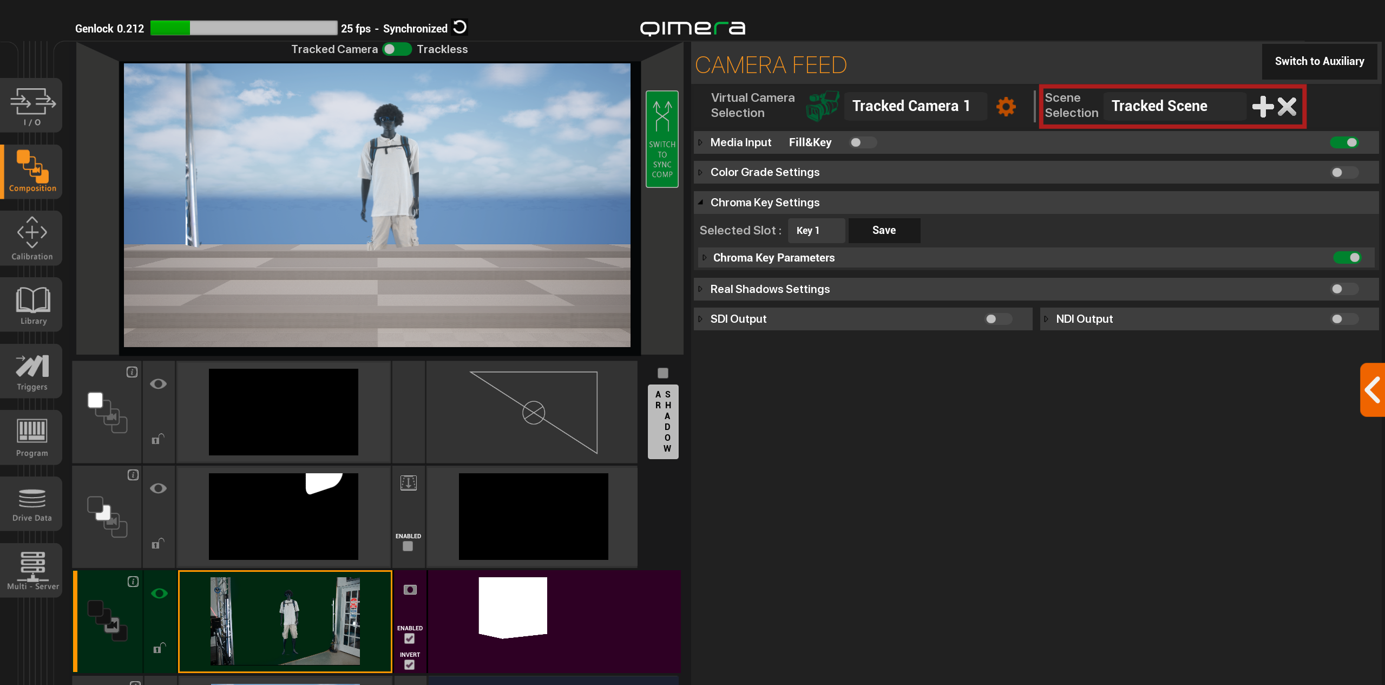Click first layer composition stack icon
Viewport: 1385px width, 685px height.
[107, 413]
